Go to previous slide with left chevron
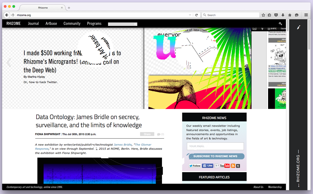 [x=9, y=62]
